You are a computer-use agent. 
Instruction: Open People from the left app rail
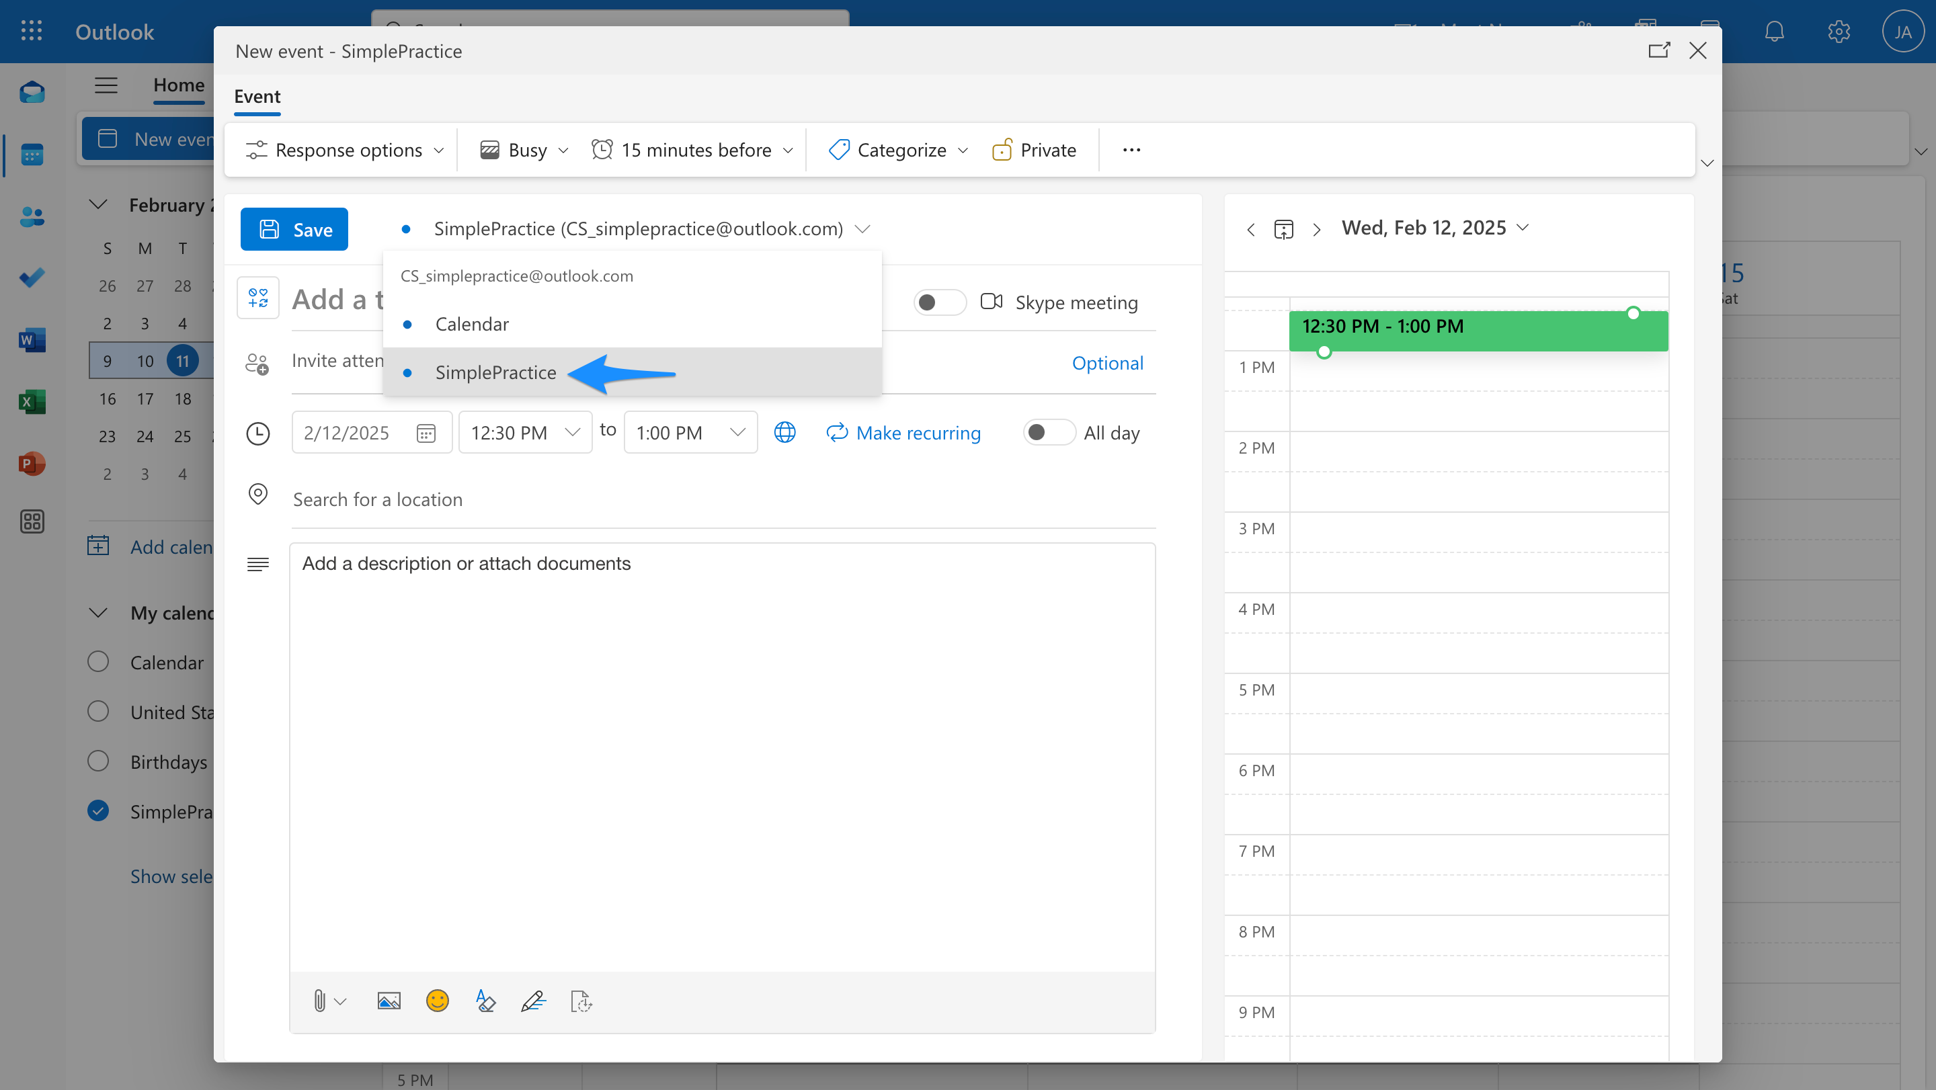click(x=32, y=217)
